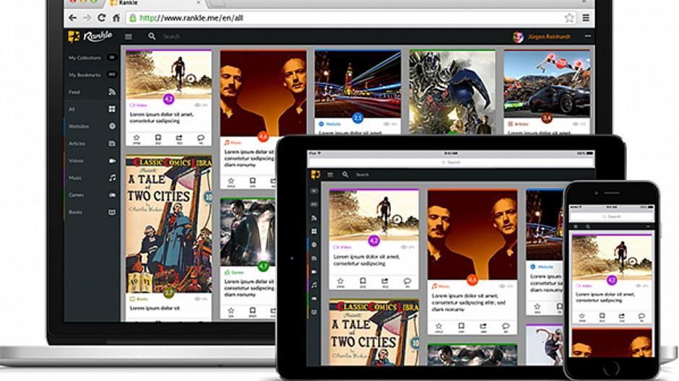The image size is (679, 381).
Task: Comment on the cyclist Video card on the phone
Action: coord(641,317)
